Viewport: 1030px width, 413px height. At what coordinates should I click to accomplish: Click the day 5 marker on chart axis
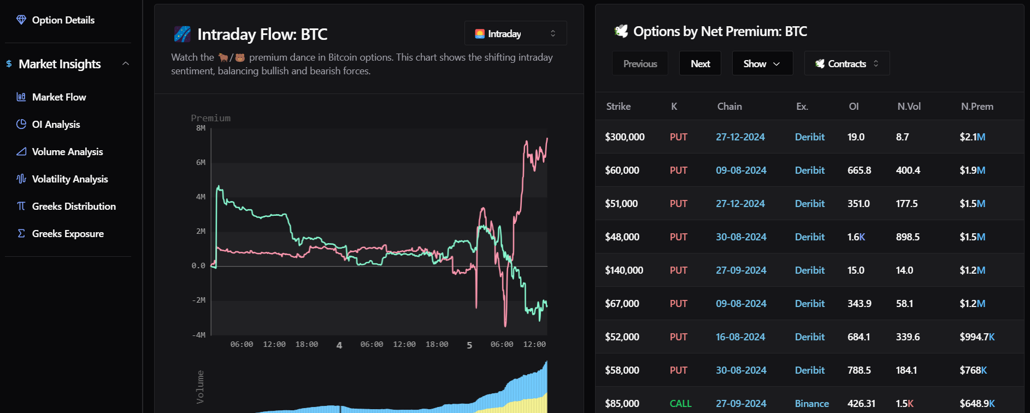click(469, 345)
